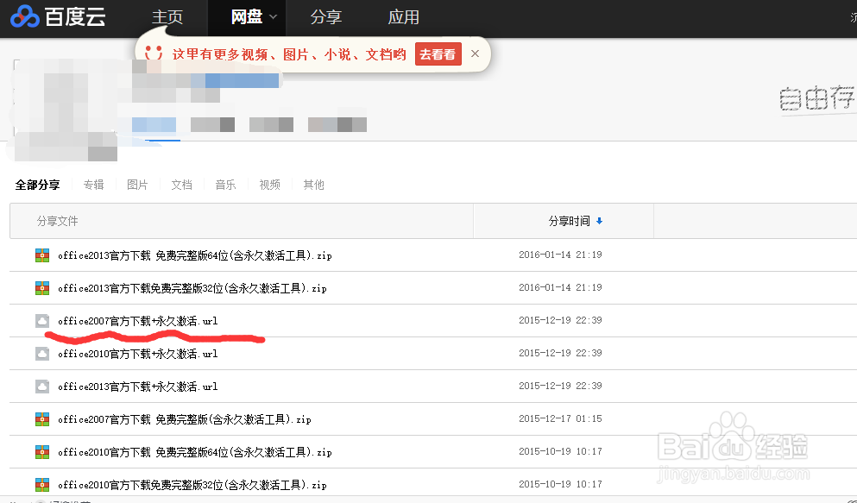Image resolution: width=857 pixels, height=503 pixels.
Task: Close the promotional banner
Action: 475,53
